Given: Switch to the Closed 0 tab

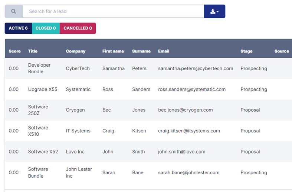Looking at the screenshot, I should click(x=46, y=28).
